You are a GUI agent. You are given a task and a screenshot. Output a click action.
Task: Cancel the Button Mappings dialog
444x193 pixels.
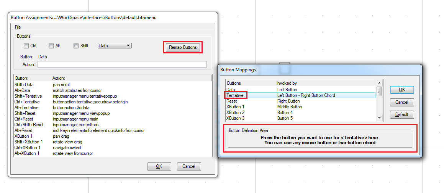point(402,102)
